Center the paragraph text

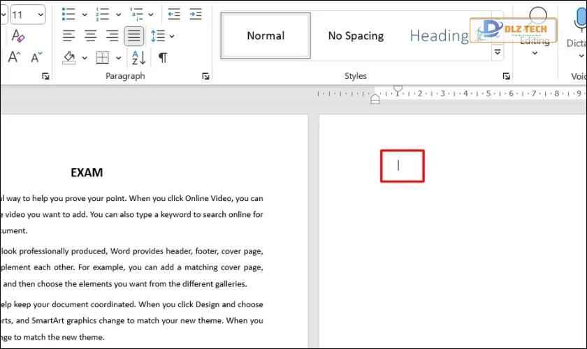click(90, 36)
